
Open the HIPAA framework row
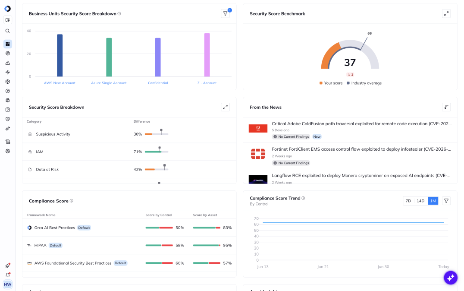point(129,245)
